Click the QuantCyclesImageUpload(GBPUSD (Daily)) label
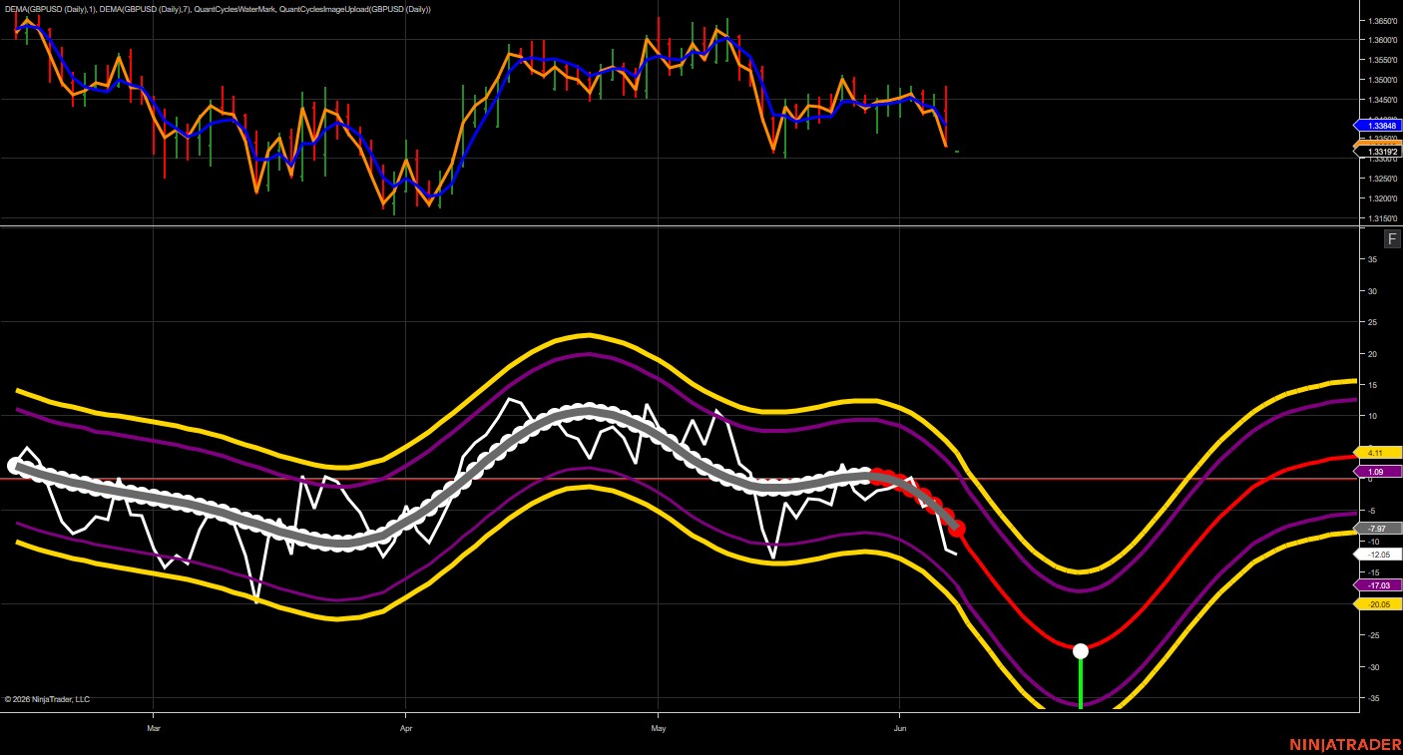The width and height of the screenshot is (1403, 755). (x=354, y=9)
